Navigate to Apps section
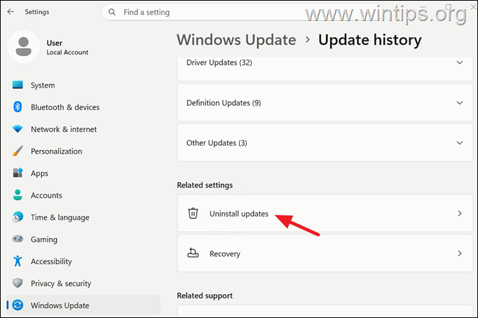The width and height of the screenshot is (478, 318). (x=83, y=173)
